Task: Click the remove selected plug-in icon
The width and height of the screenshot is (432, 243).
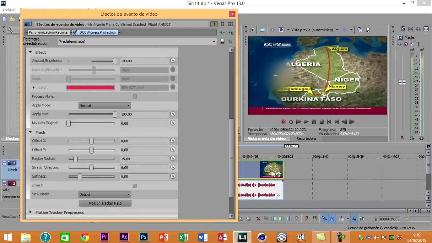Action: (x=231, y=32)
